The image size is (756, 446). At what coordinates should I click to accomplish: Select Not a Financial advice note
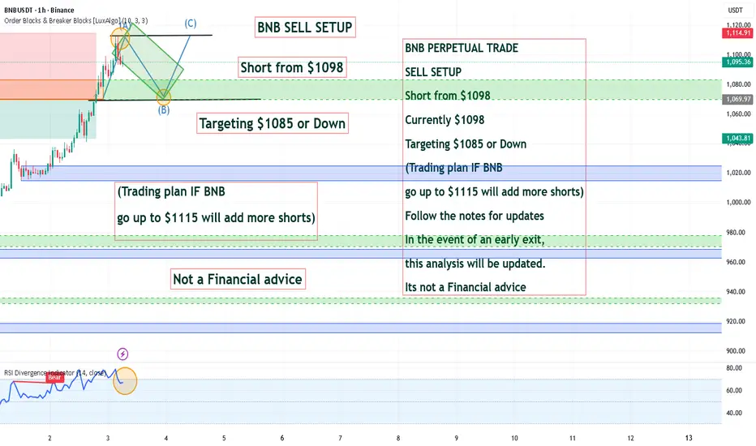238,280
